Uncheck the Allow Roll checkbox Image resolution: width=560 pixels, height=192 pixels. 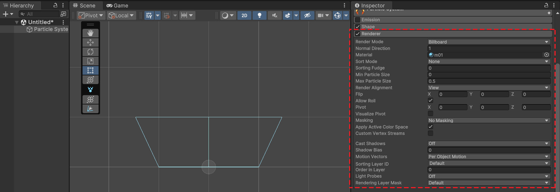coord(430,100)
